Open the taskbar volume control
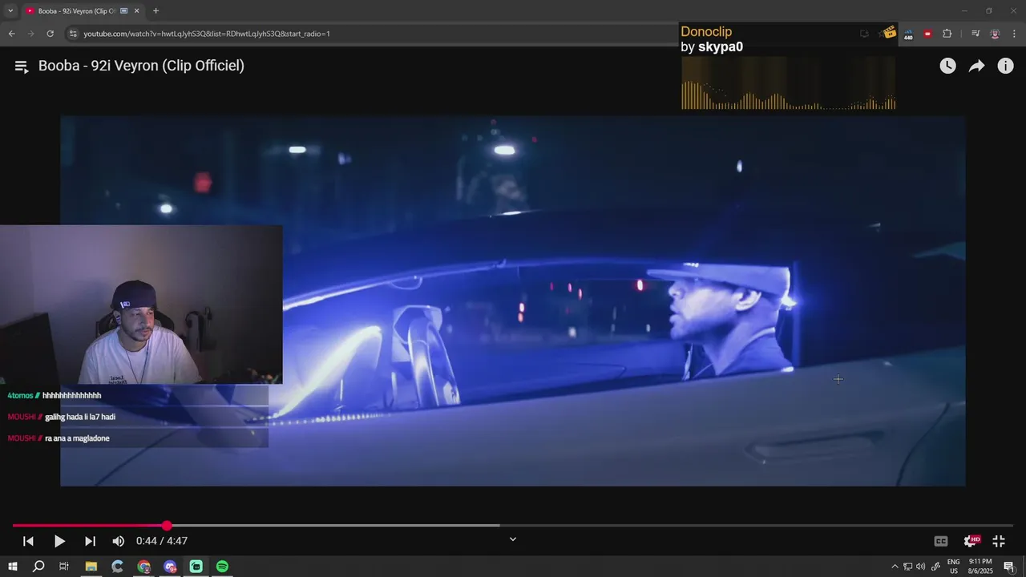1026x577 pixels. point(920,567)
